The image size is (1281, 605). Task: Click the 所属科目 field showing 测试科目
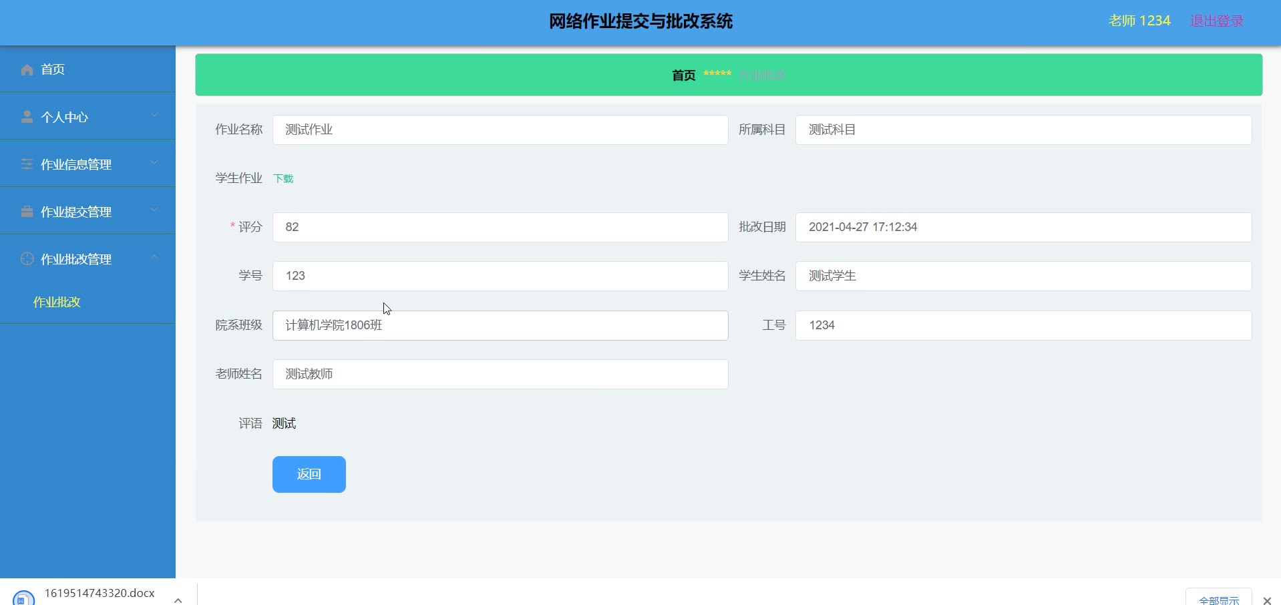click(1024, 130)
